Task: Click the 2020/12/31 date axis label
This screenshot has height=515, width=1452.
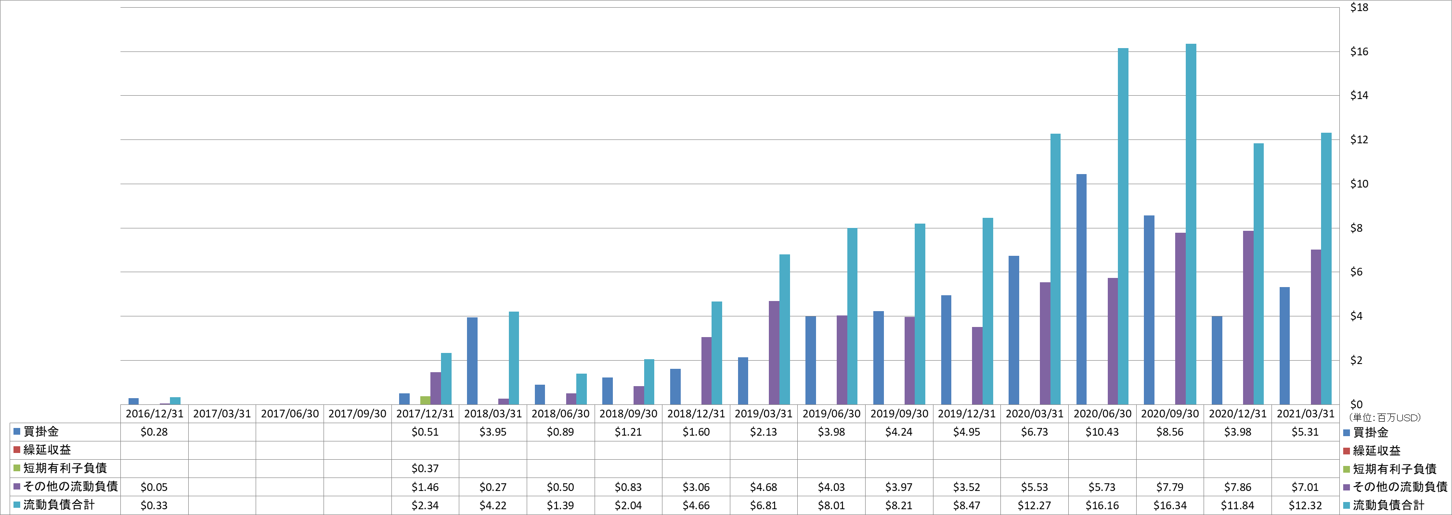Action: pyautogui.click(x=1238, y=414)
